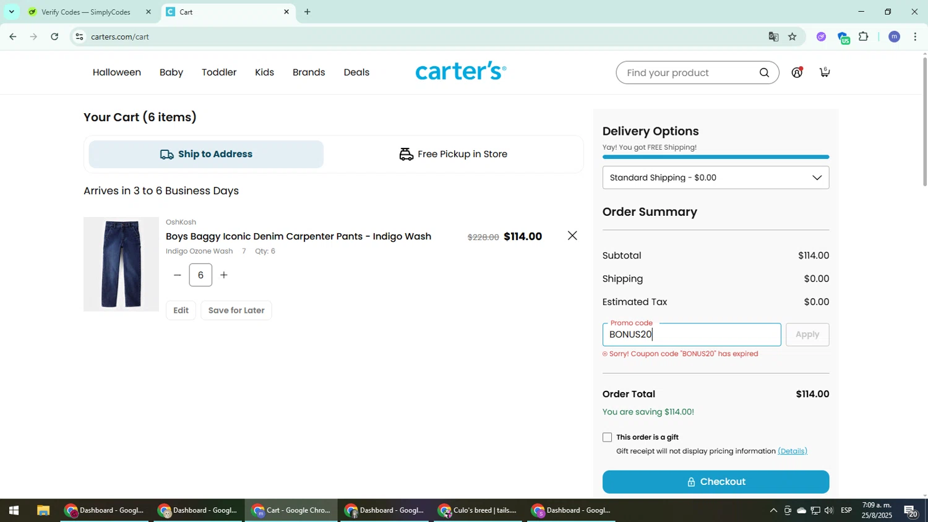The height and width of the screenshot is (522, 928).
Task: Open Chrome three-dot menu
Action: tap(915, 37)
